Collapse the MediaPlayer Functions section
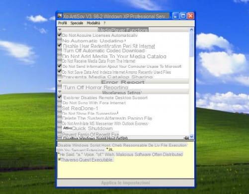This screenshot has height=194, width=249. pos(60,30)
